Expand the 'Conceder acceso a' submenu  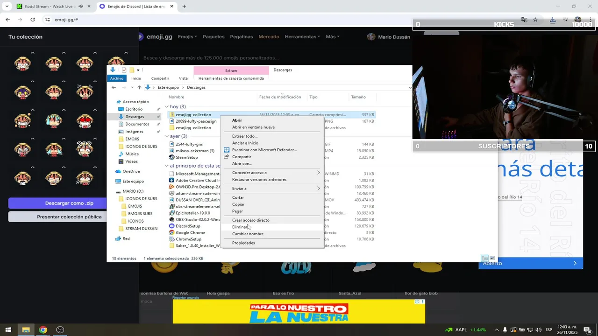(x=272, y=173)
